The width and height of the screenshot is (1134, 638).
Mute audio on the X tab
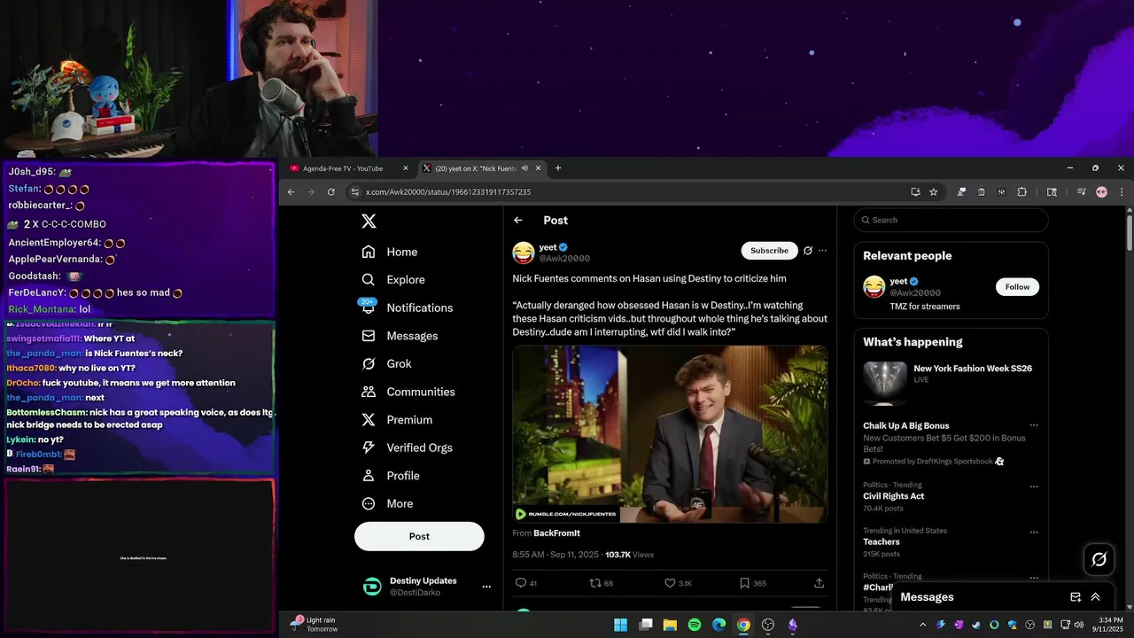524,168
